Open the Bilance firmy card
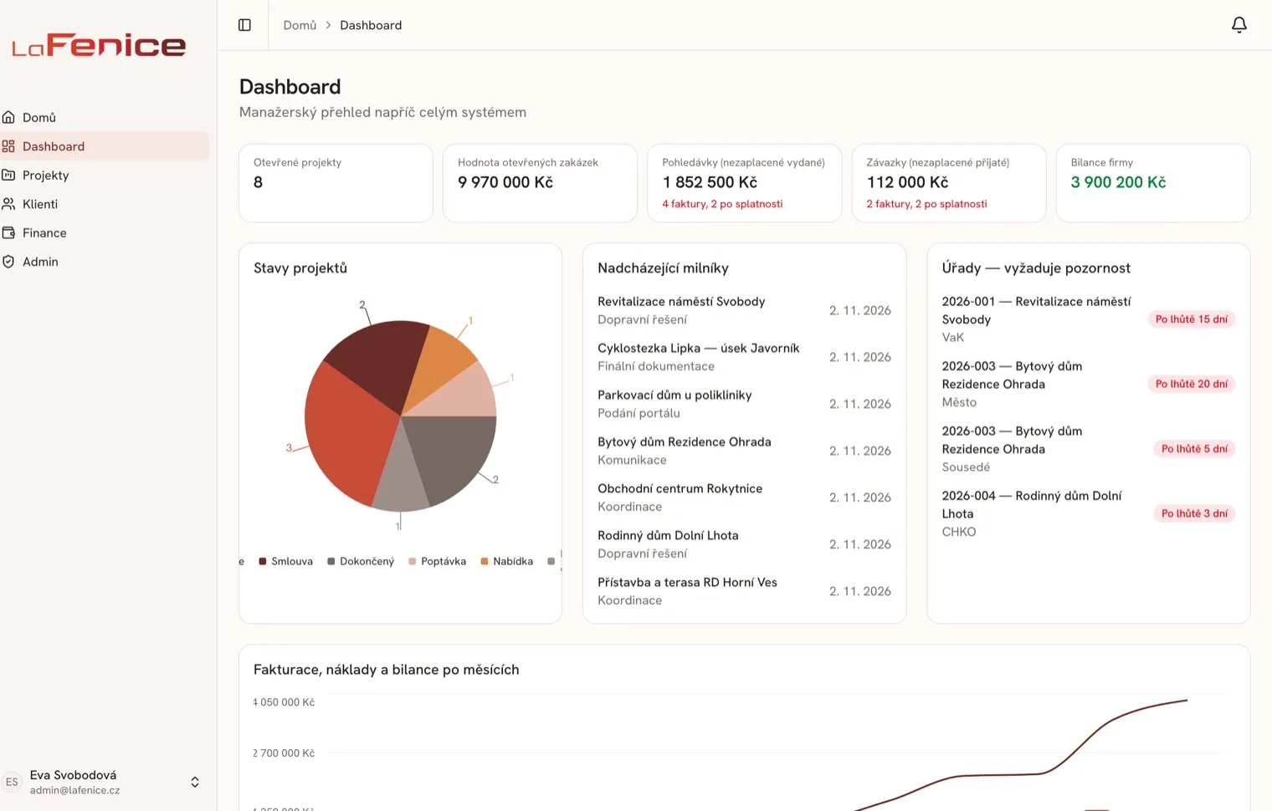This screenshot has width=1272, height=811. tap(1153, 183)
